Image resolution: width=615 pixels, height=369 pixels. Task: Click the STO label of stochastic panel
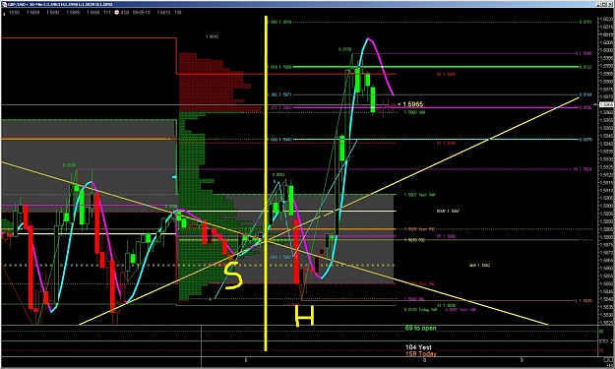coord(603,341)
